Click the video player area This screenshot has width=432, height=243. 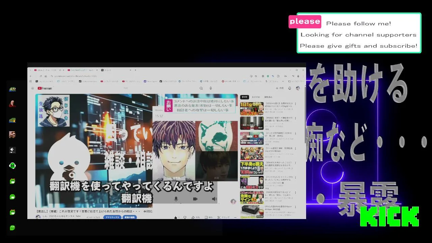[136, 151]
